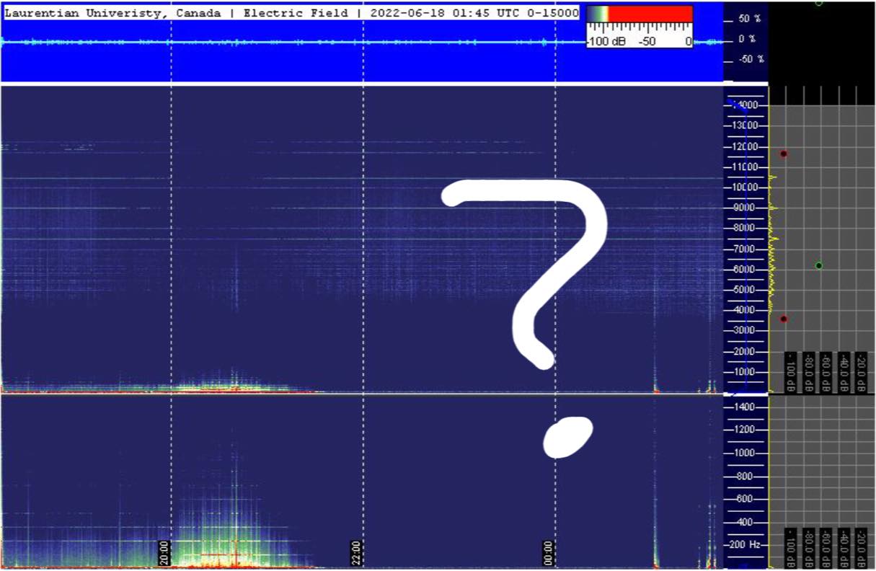Screen dimensions: 876x571
Task: Click the 8000 frequency axis label
Action: coord(746,228)
